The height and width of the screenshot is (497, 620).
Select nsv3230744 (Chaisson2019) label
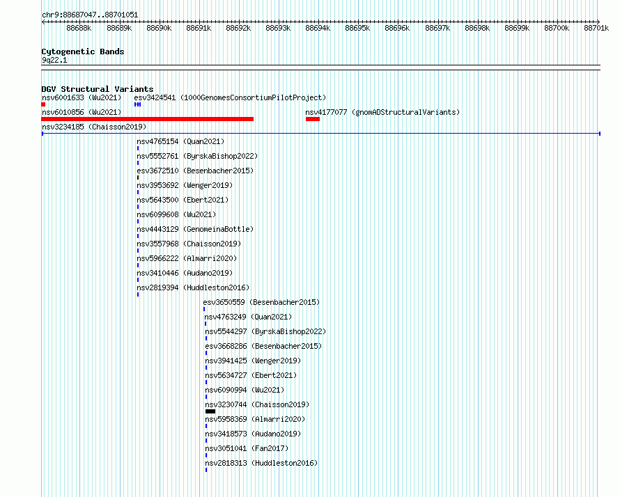[x=258, y=404]
